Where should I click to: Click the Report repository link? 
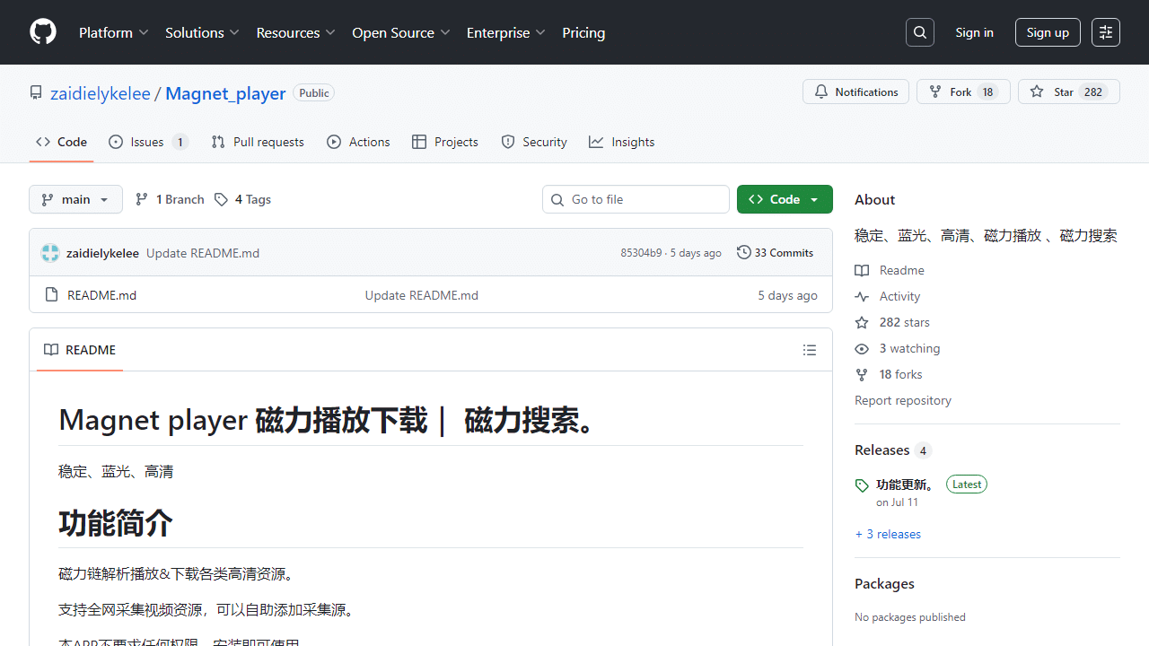tap(903, 400)
